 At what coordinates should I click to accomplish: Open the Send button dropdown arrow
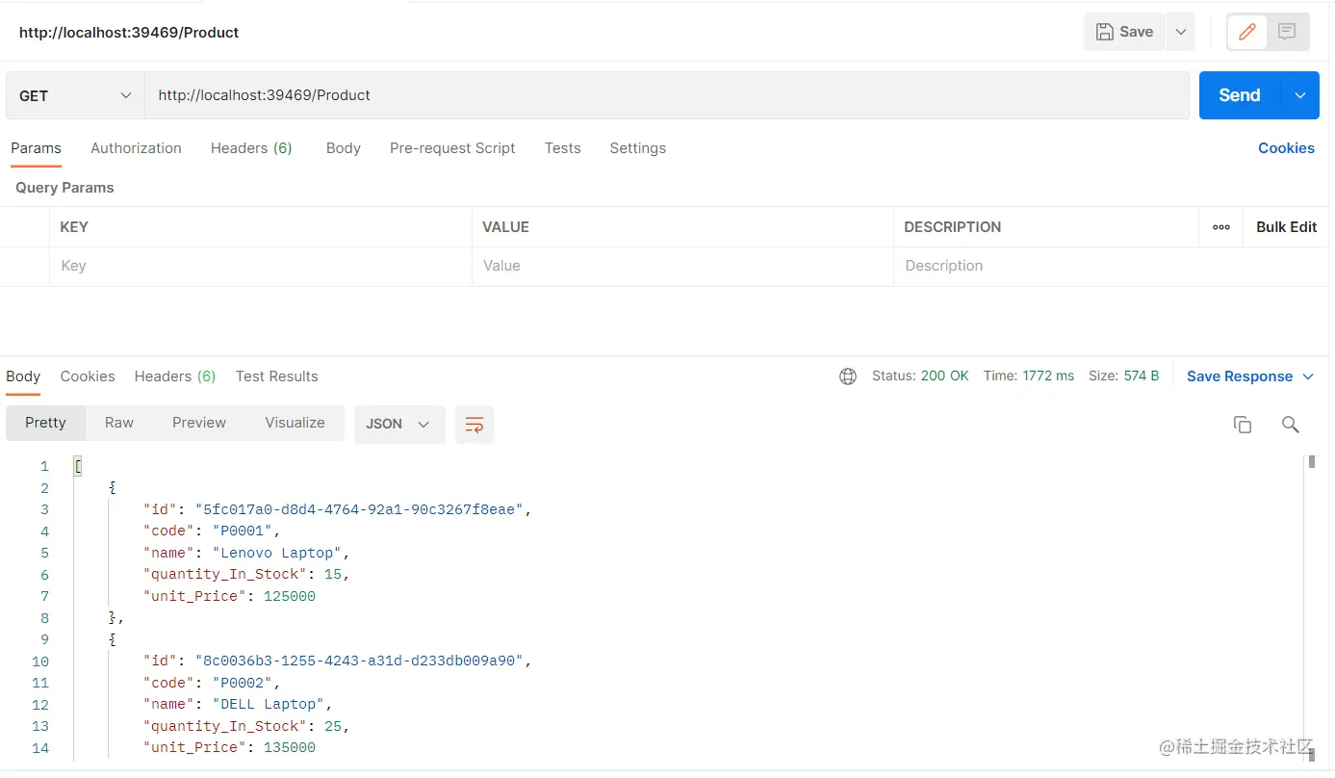(1300, 95)
